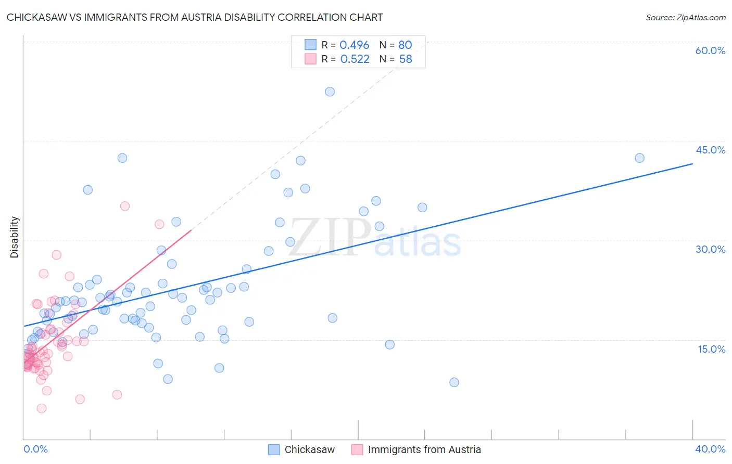
Task: Click the 40.0% x-axis tick label
Action: point(710,449)
